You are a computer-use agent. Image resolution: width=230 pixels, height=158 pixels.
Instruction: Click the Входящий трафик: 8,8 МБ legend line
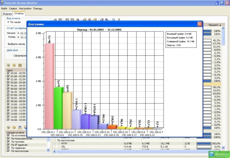tap(179, 34)
